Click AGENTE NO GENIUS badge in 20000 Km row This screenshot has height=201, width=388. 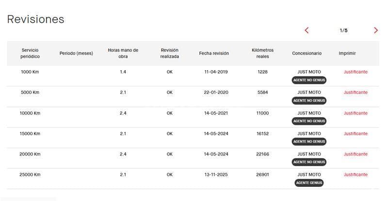(x=309, y=162)
